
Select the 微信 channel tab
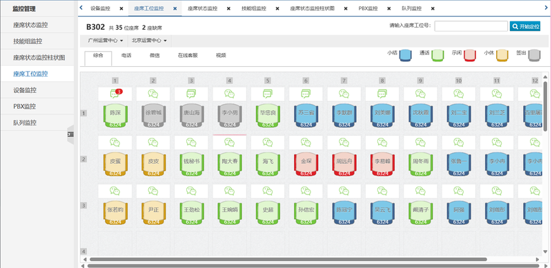click(x=155, y=56)
